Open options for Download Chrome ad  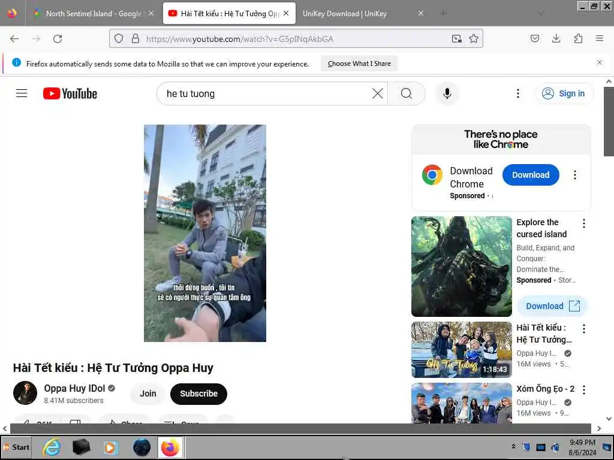tap(575, 175)
